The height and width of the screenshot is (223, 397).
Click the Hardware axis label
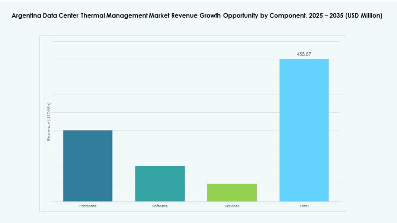pyautogui.click(x=88, y=205)
